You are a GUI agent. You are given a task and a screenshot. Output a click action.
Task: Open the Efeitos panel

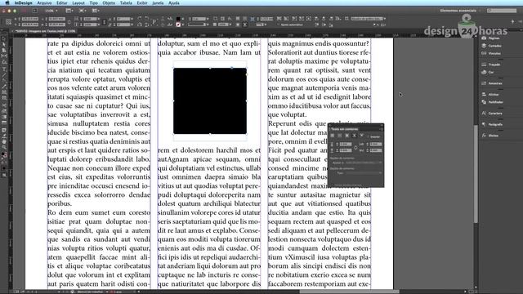pyautogui.click(x=489, y=136)
